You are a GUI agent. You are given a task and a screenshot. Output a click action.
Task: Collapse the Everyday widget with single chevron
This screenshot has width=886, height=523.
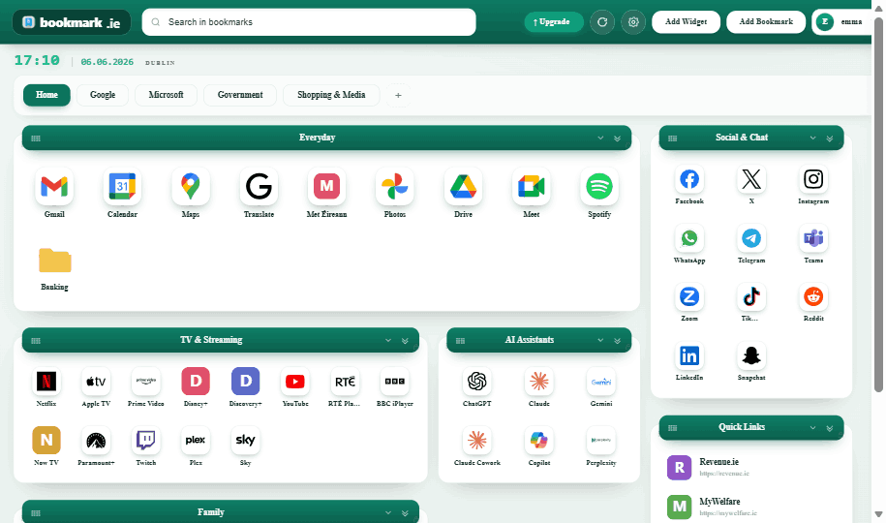[x=600, y=138]
